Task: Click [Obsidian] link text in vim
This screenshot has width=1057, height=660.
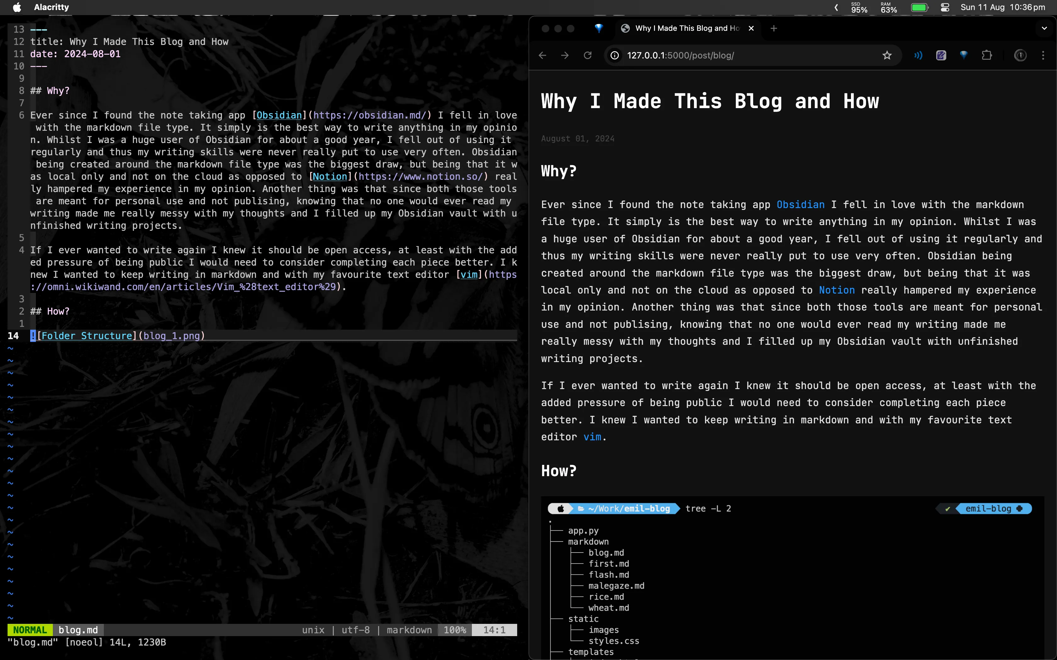Action: [279, 115]
